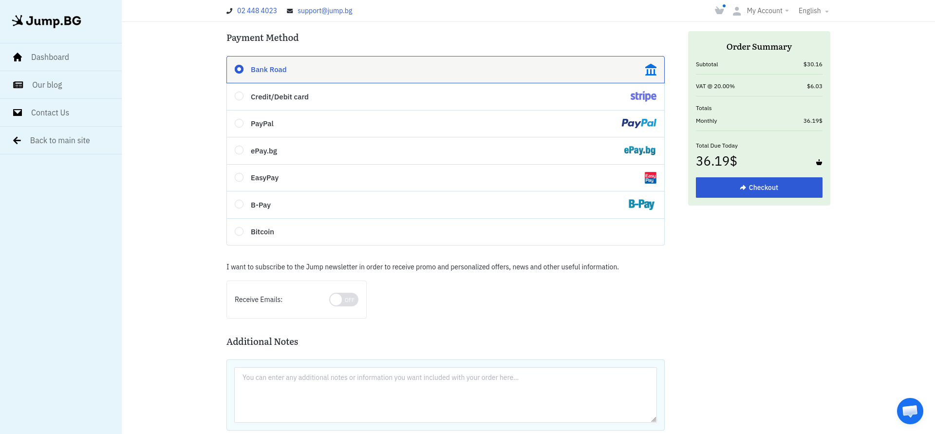Click the resize grip of the notes textarea
Viewport: 935px width, 434px height.
tap(654, 419)
